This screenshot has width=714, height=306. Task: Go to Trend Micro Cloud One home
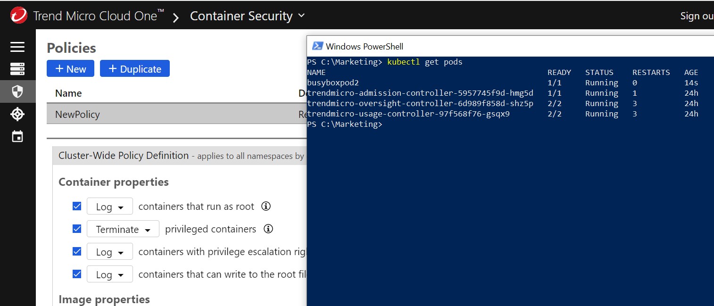coord(99,16)
